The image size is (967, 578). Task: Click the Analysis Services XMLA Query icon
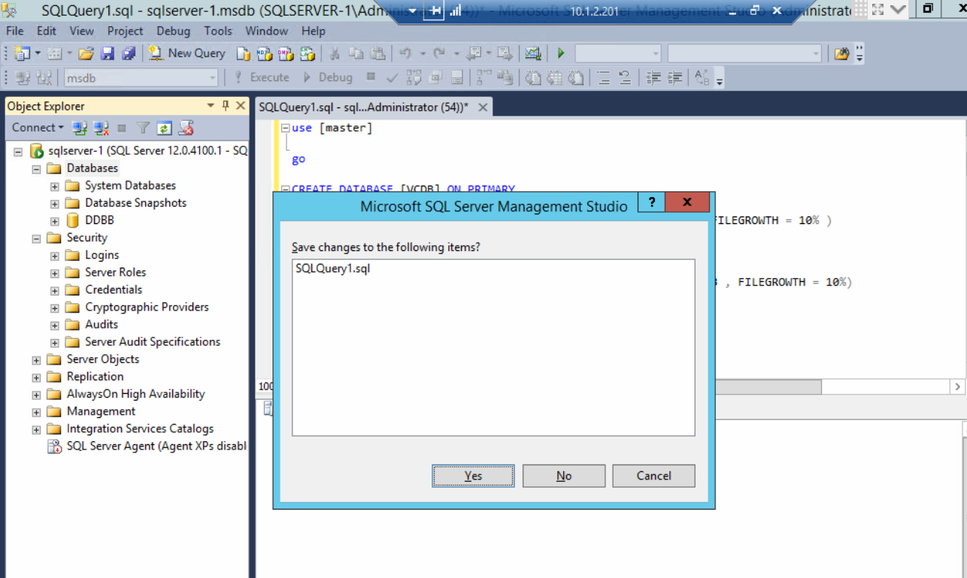[x=307, y=53]
